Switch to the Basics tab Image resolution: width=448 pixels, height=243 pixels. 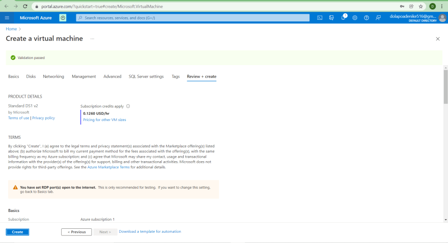(13, 76)
